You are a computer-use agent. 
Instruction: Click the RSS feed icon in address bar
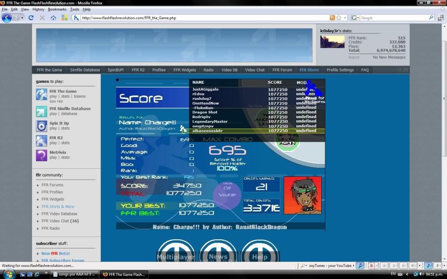point(333,18)
